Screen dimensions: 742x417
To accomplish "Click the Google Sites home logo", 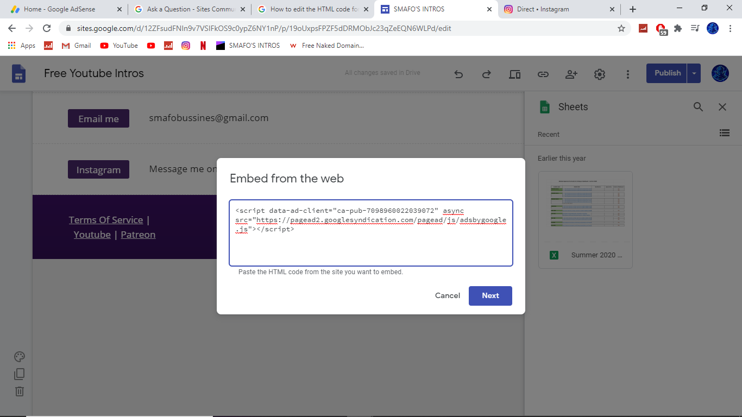I will tap(19, 73).
